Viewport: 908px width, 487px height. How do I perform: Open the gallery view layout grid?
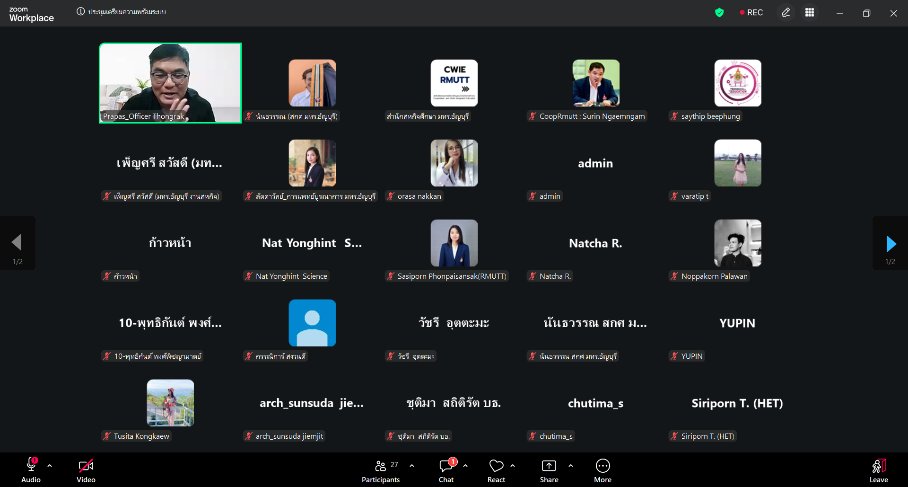click(810, 13)
